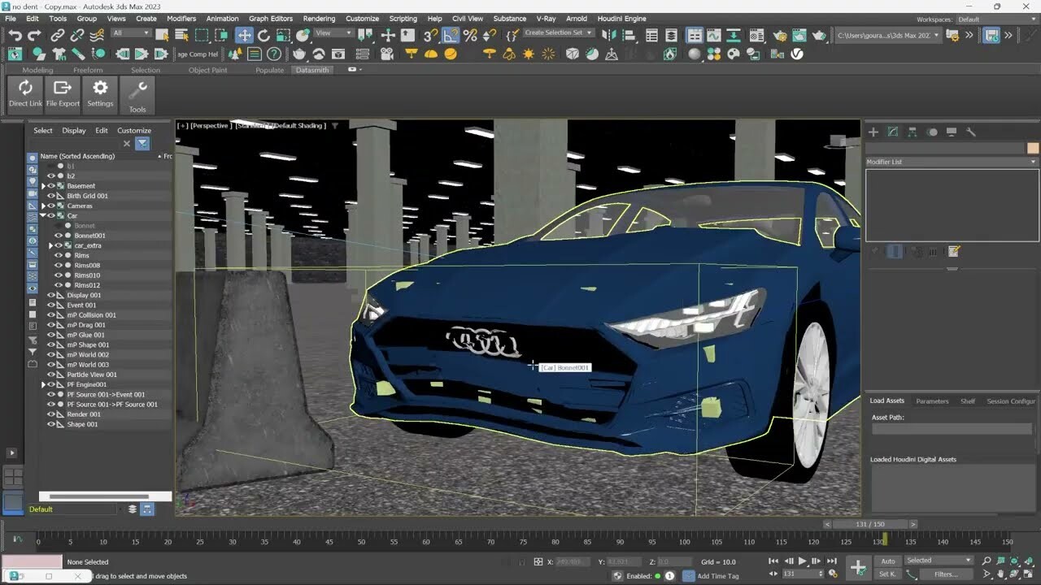Activate the Select and Rotate tool
The width and height of the screenshot is (1041, 585).
point(264,33)
